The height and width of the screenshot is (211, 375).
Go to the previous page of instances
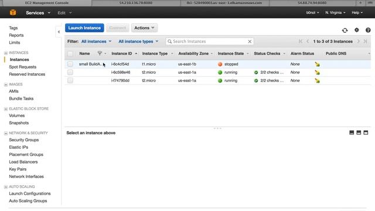click(x=308, y=42)
